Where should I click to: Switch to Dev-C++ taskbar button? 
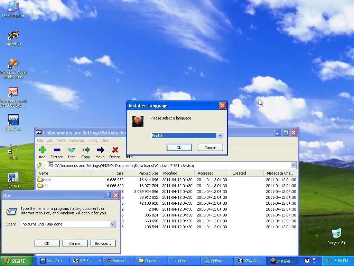(53, 261)
